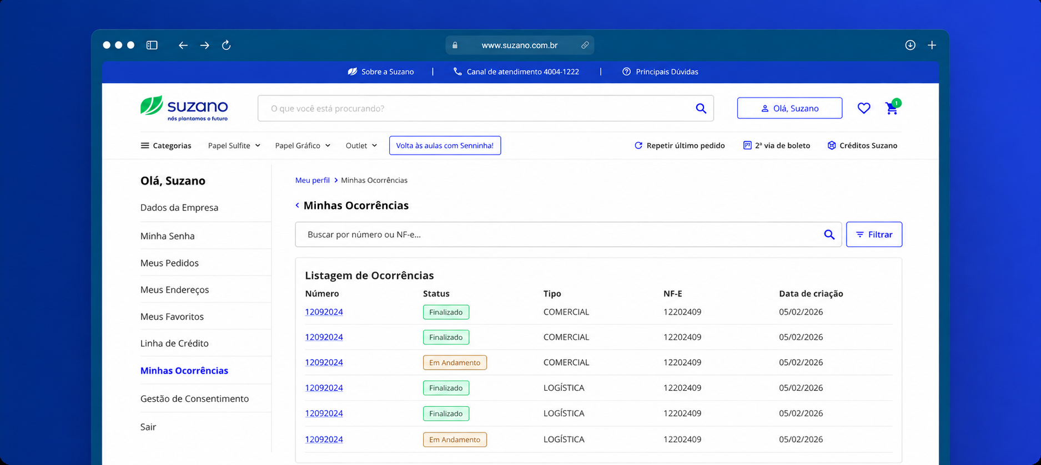
Task: Focus Buscar por número ou NF-e field
Action: coord(568,234)
